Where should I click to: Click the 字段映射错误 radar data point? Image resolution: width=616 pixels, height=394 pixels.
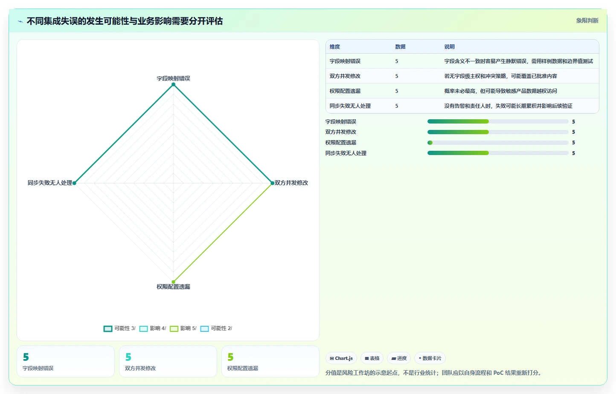pos(173,84)
